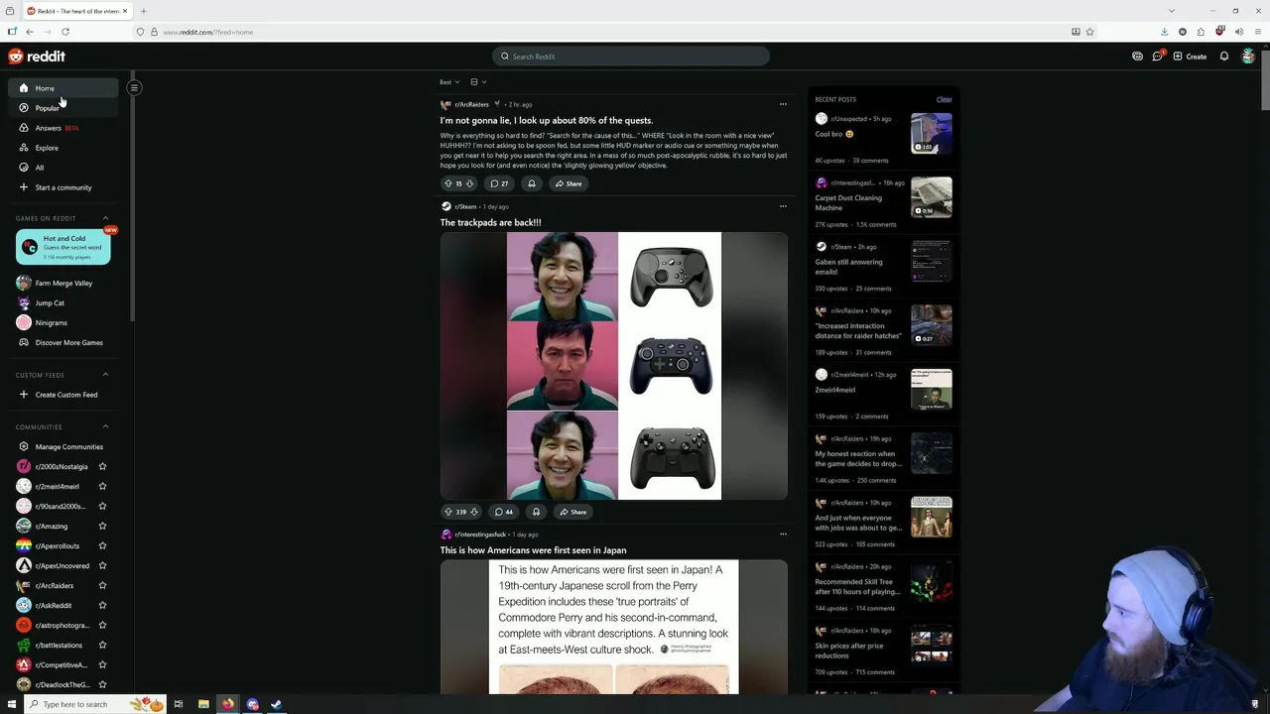Open the Home feed in sidebar
1270x714 pixels.
coord(63,88)
